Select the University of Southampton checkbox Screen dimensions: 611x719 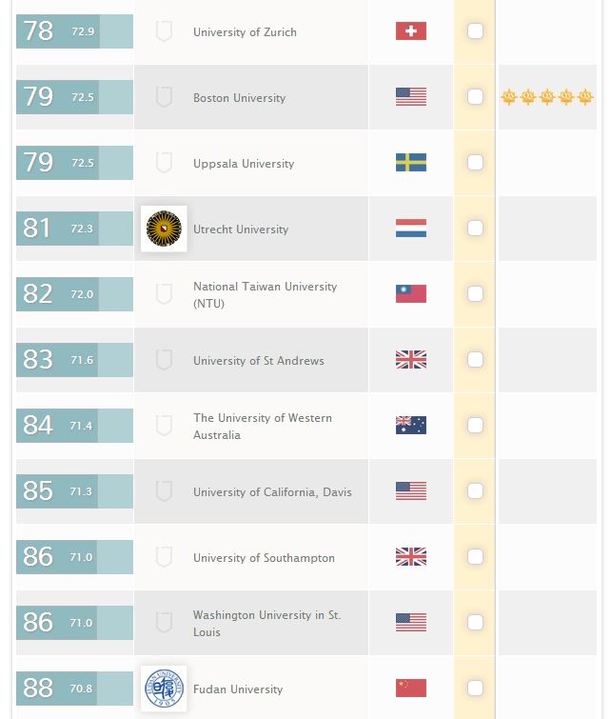tap(476, 557)
